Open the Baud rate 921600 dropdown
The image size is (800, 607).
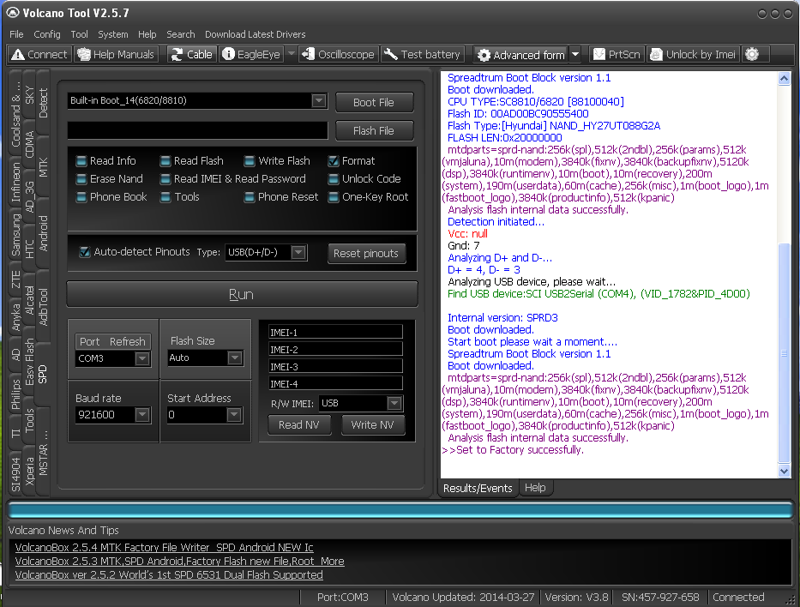[x=142, y=415]
